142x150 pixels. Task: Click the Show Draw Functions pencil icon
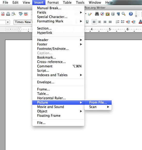90,14
